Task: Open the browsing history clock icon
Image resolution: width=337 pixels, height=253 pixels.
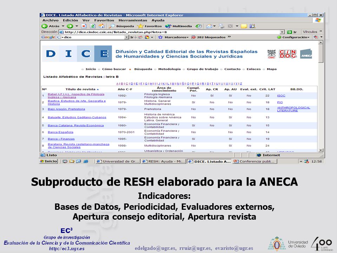Action: (x=199, y=26)
